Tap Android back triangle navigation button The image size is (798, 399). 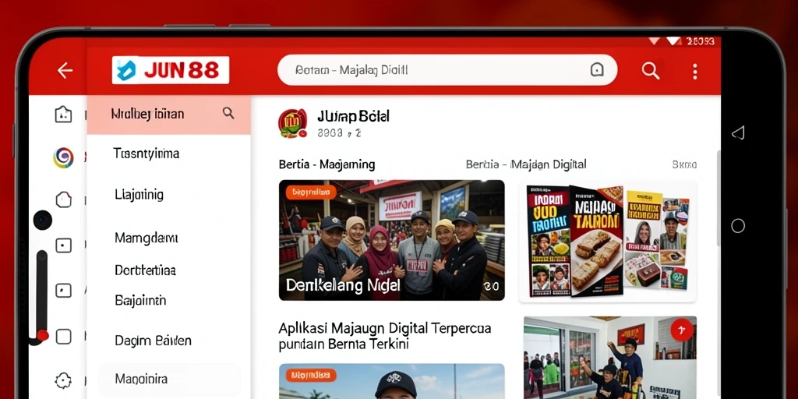[738, 133]
